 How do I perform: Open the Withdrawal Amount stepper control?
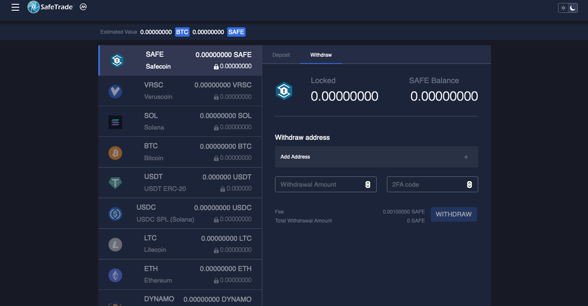[x=368, y=184]
